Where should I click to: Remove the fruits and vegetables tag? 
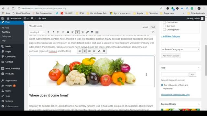pyautogui.click(x=162, y=85)
